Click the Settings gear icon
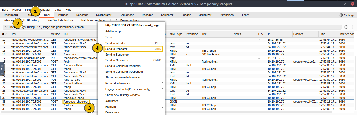This screenshot has height=115, width=357. tap(341, 15)
